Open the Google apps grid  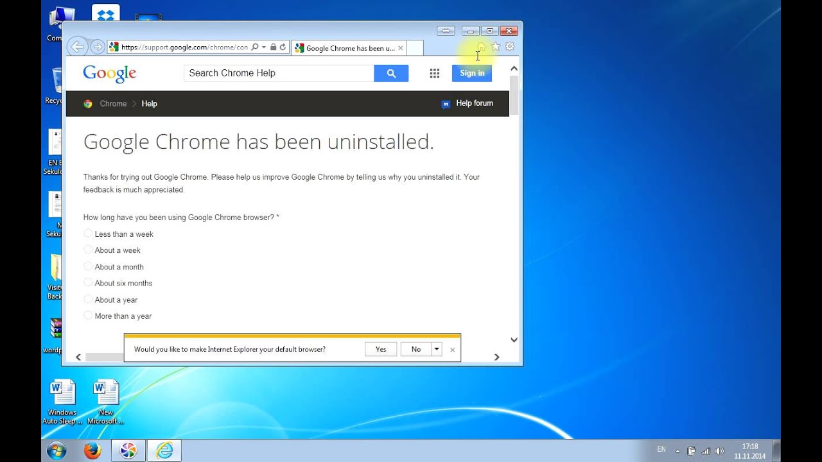click(435, 73)
